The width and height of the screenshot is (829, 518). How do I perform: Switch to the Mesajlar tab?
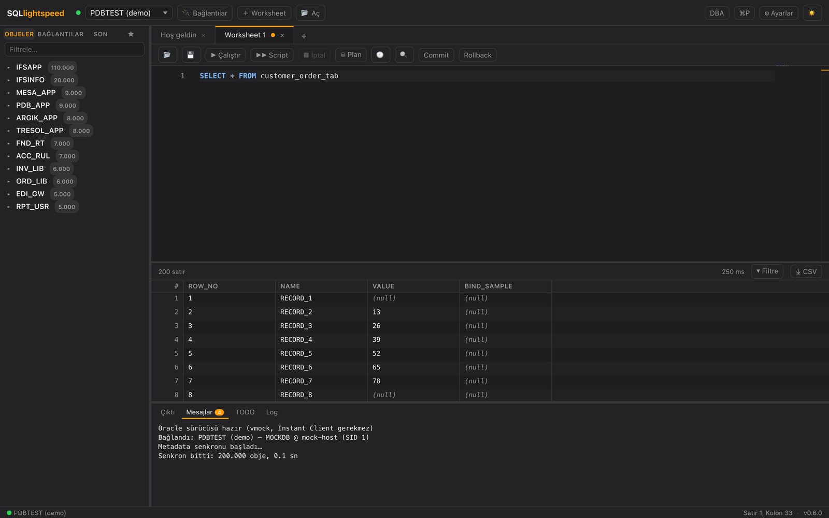(x=205, y=412)
